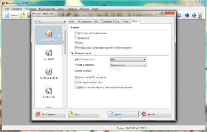
Task: Click the Nuovo document icon in the main toolbar
Action: (7, 15)
